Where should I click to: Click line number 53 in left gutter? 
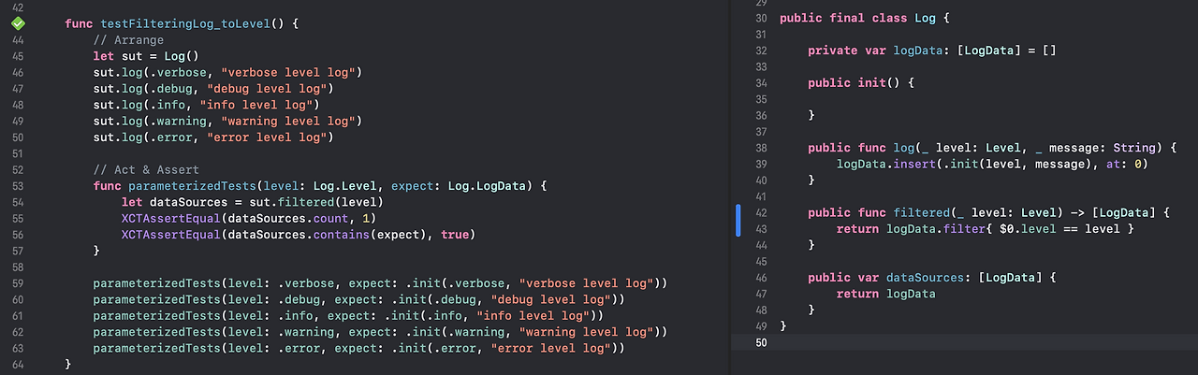pos(18,186)
